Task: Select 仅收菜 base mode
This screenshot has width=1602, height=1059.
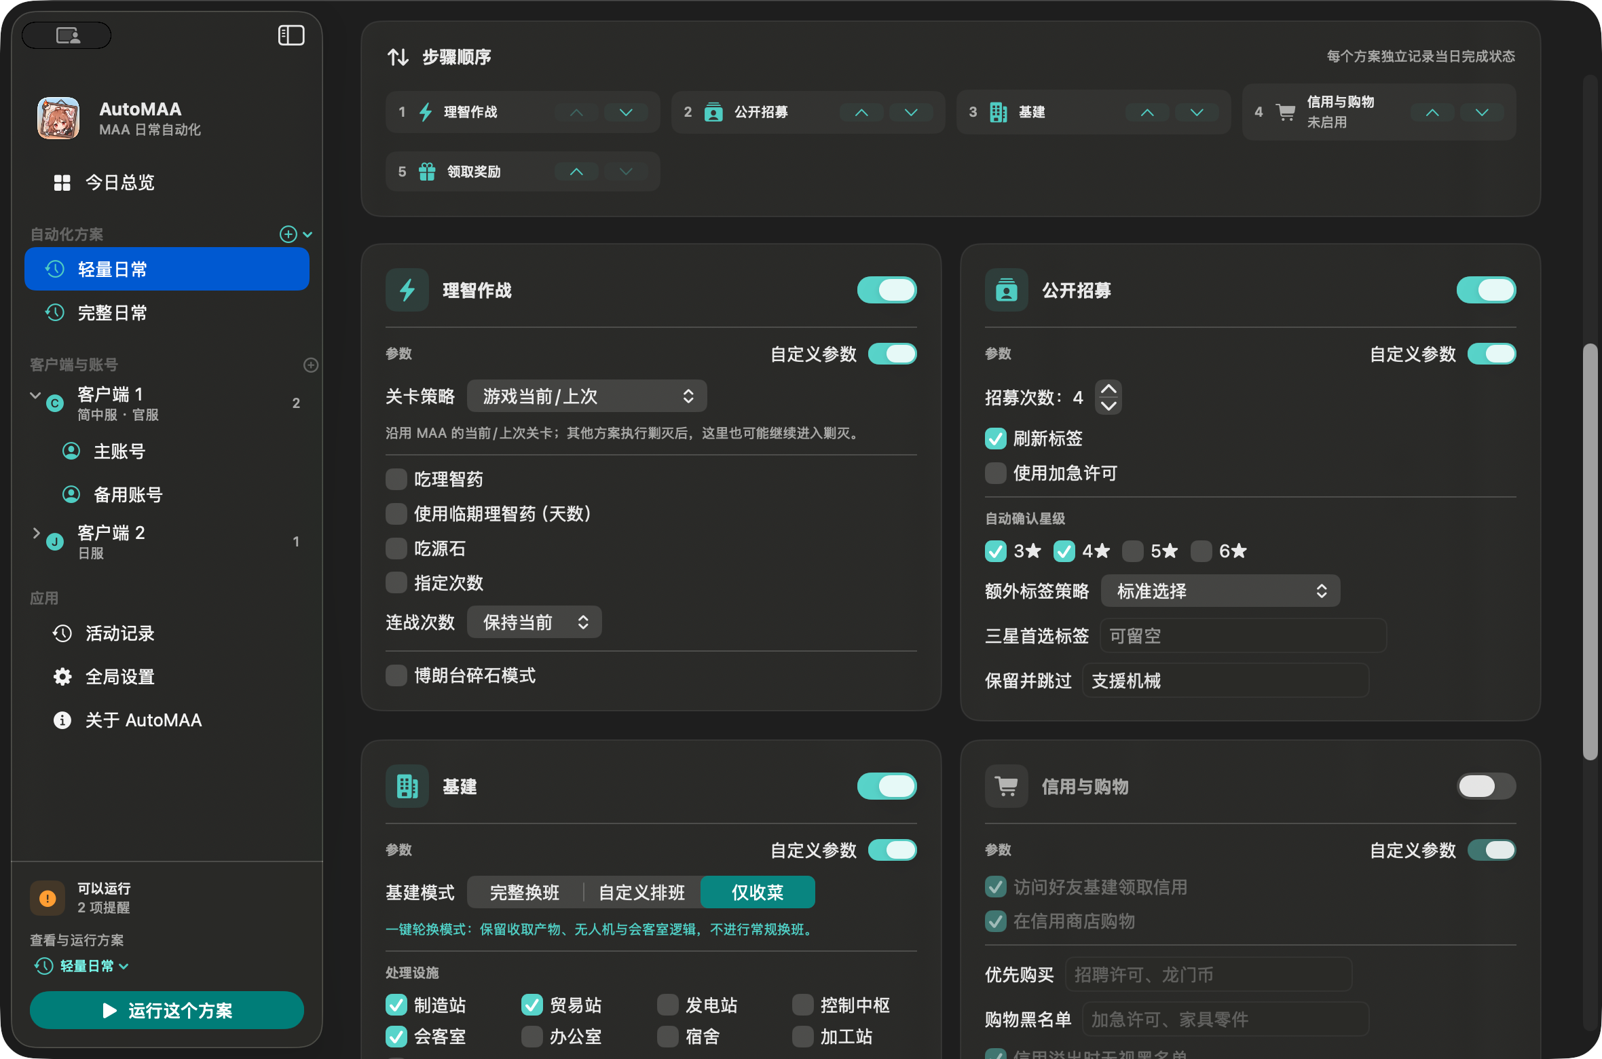Action: coord(758,893)
